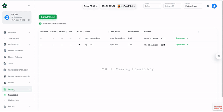223x112 pixels.
Task: Open the notifications bell
Action: 208,6
